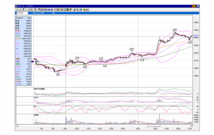The width and height of the screenshot is (214, 135).
Task: Toggle the crosshair display toolbar icon
Action: 71,10
